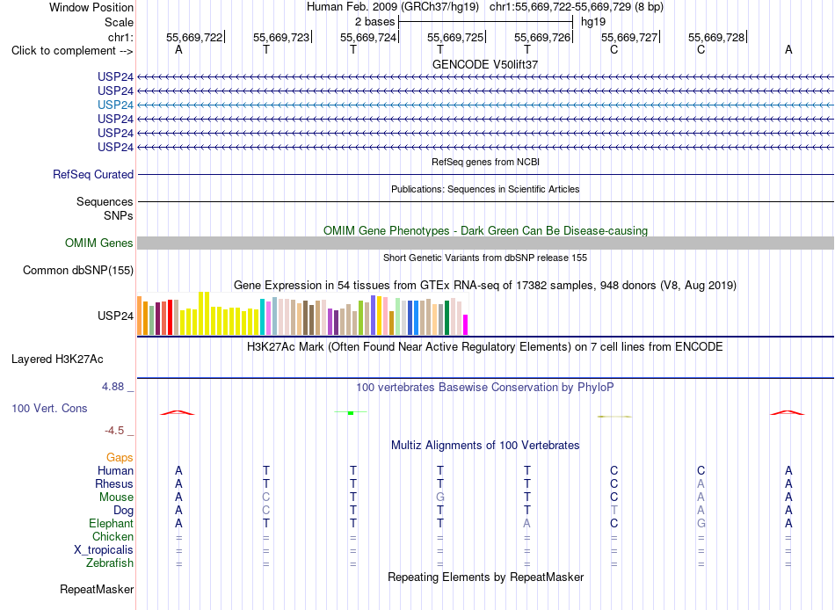Viewport: 835px width, 610px height.
Task: Click the RepeatMasker track label
Action: pyautogui.click(x=97, y=589)
